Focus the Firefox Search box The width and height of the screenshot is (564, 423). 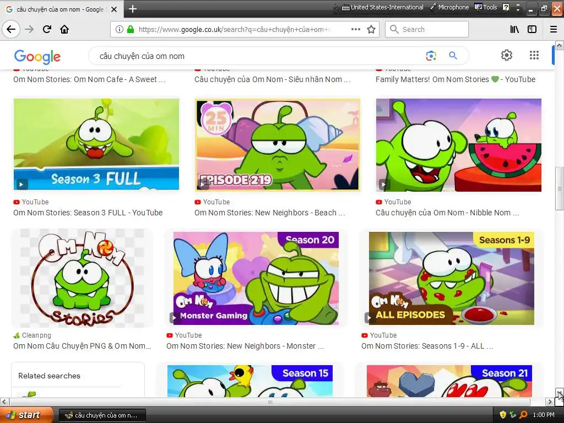(x=427, y=29)
